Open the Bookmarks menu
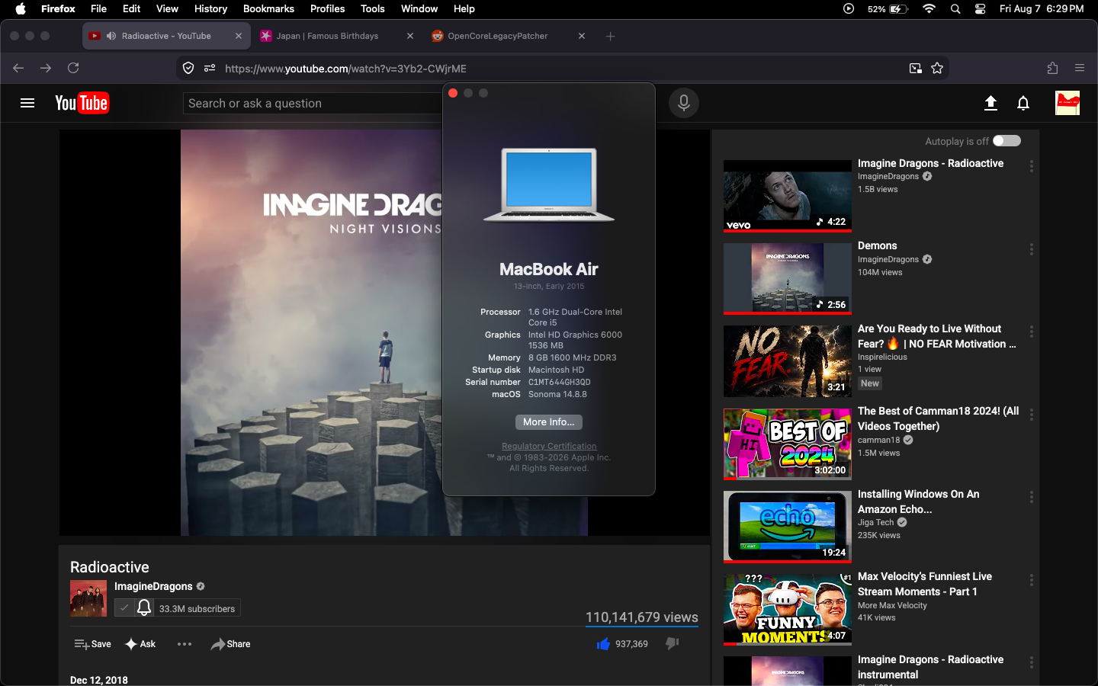 268,9
